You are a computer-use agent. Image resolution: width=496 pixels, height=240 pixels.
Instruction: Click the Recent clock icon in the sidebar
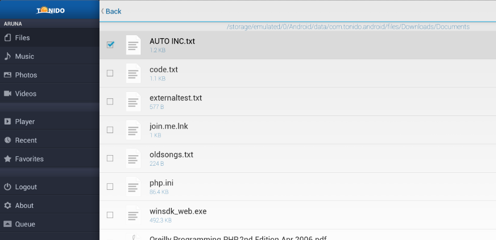[8, 140]
